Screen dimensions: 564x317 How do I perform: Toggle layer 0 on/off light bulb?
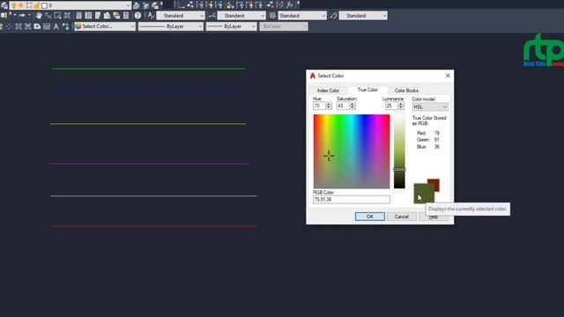[x=14, y=5]
